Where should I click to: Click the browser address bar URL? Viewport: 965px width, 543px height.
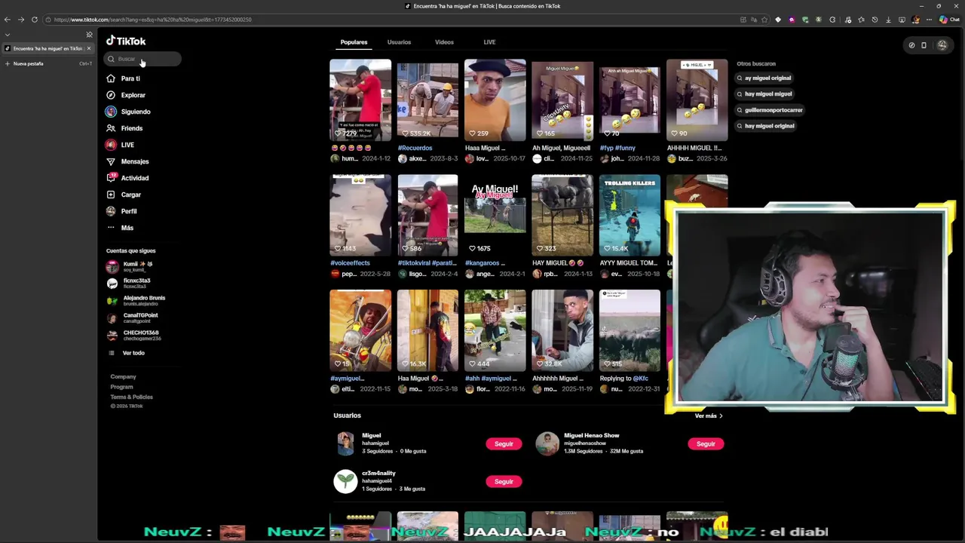153,20
